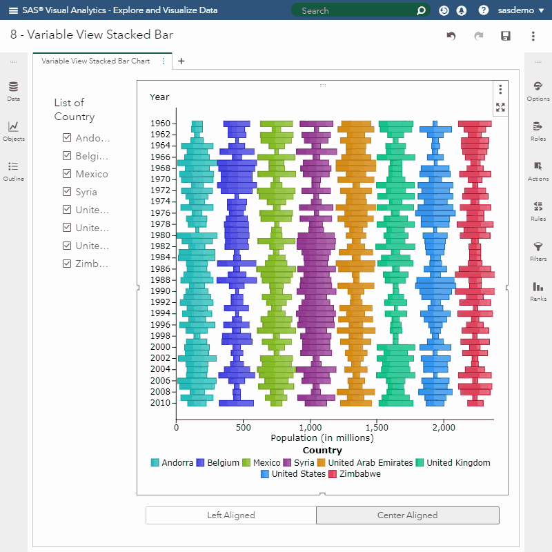
Task: Show the Outline panel
Action: point(13,170)
